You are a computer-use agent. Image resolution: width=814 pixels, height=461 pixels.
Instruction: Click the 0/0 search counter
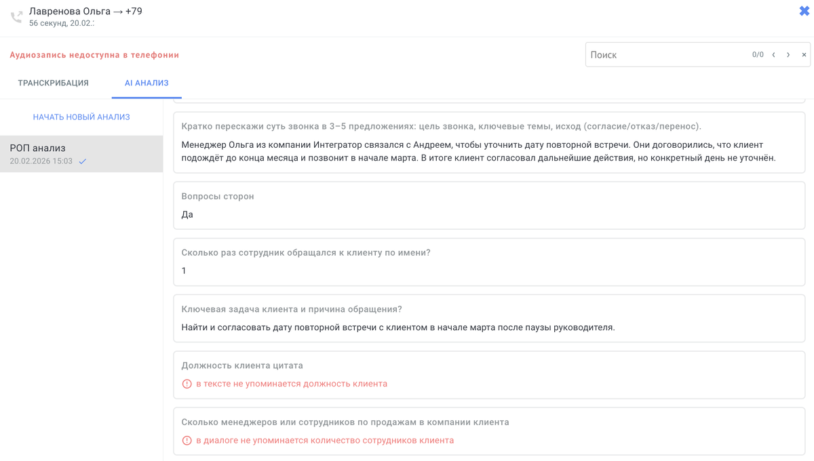(756, 55)
